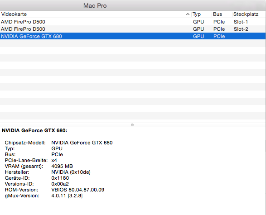
Task: Click Versions-ID value 0x00a2
Action: [x=60, y=184]
